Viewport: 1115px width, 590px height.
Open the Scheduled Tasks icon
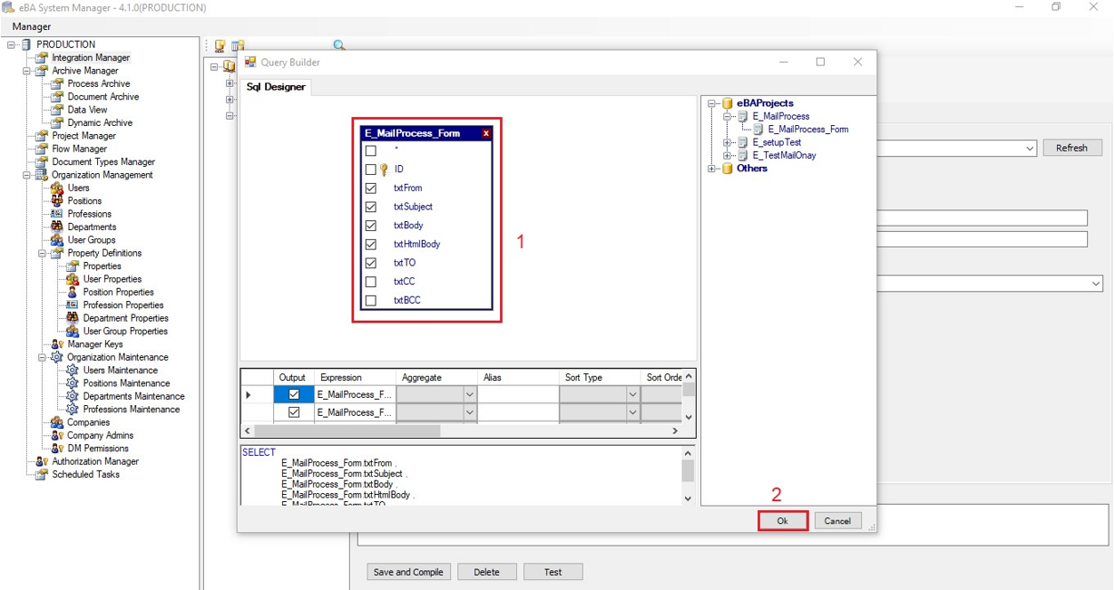tap(41, 474)
